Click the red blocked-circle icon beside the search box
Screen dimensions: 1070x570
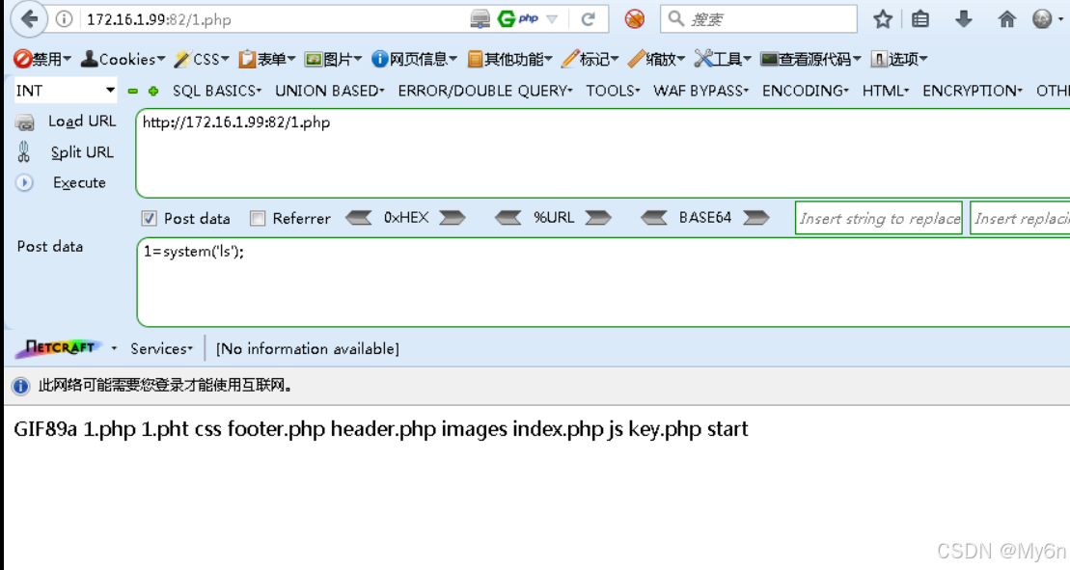point(635,19)
